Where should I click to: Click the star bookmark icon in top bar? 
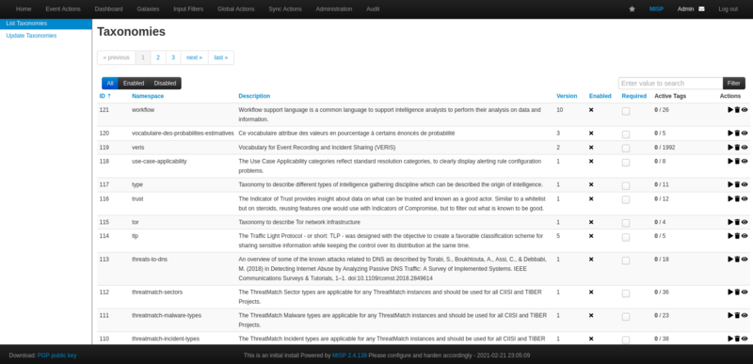[632, 9]
